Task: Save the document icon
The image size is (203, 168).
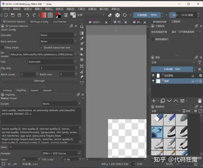Action: (x=19, y=15)
